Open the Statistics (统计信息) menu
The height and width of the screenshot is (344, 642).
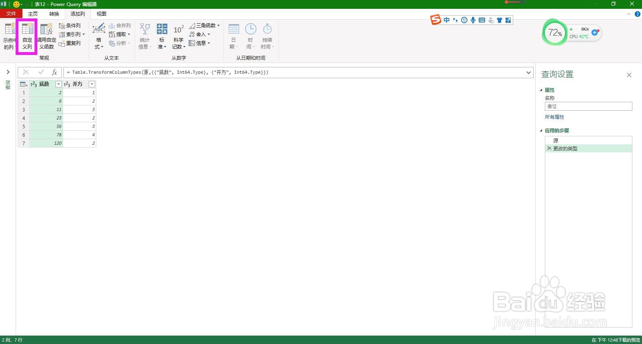tap(145, 36)
